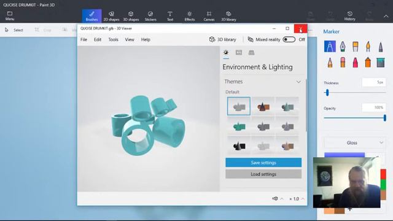Screen dimensions: 393x221
Task: Open the 2D shapes tool
Action: [x=111, y=16]
